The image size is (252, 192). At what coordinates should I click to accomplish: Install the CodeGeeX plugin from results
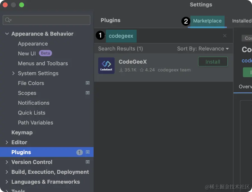coord(213,62)
